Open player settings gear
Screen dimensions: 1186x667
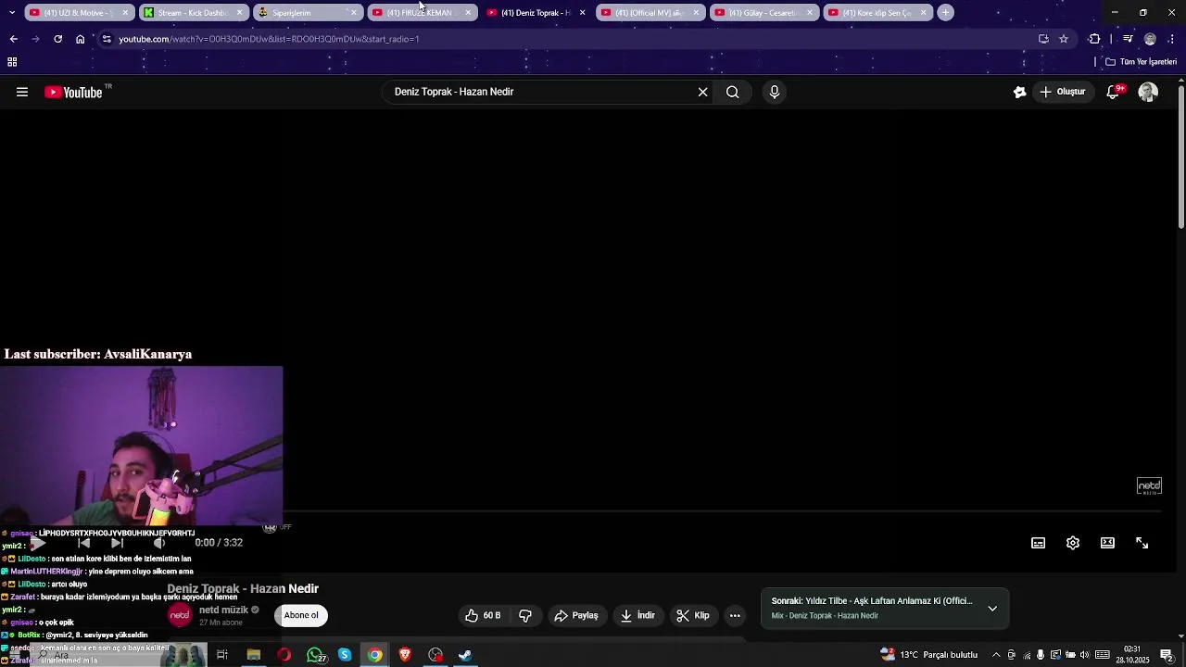click(x=1073, y=543)
